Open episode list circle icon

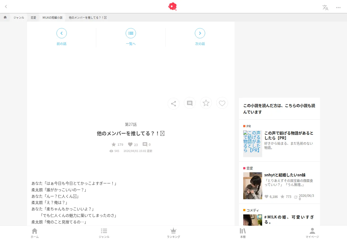(131, 33)
